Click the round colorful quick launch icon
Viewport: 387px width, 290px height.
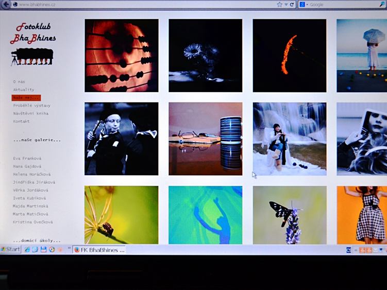pos(52,249)
